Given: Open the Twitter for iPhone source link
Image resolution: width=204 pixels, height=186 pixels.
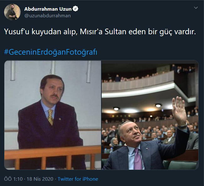Looking at the screenshot, I should tap(78, 179).
